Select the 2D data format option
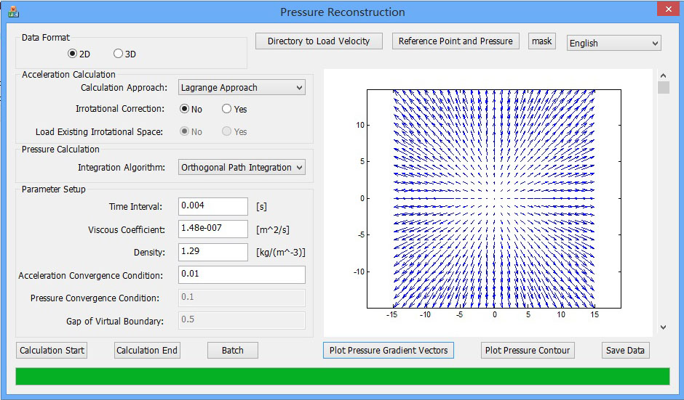This screenshot has height=400, width=684. pyautogui.click(x=73, y=54)
